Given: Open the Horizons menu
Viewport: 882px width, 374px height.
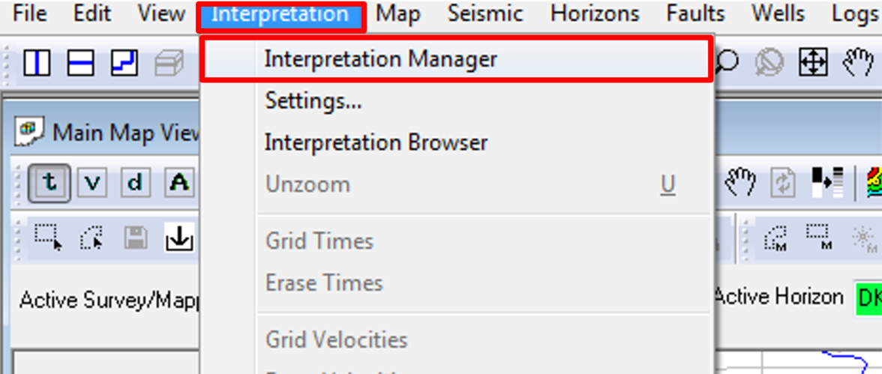Looking at the screenshot, I should pos(595,14).
